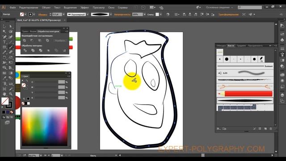
Task: Open graphic style dropdown
Action: tap(161, 14)
